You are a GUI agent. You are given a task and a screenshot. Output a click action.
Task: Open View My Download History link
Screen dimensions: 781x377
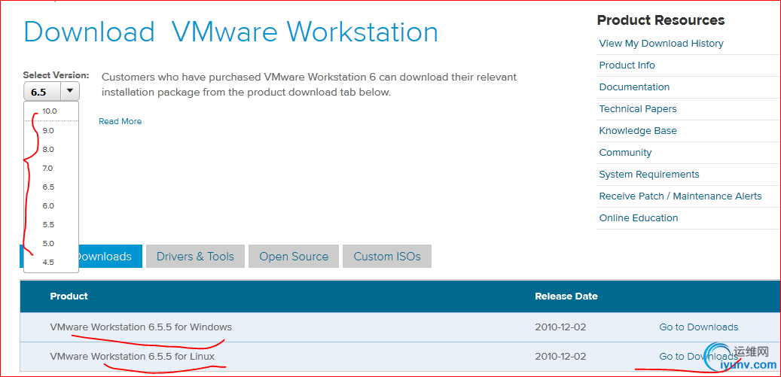pyautogui.click(x=661, y=44)
